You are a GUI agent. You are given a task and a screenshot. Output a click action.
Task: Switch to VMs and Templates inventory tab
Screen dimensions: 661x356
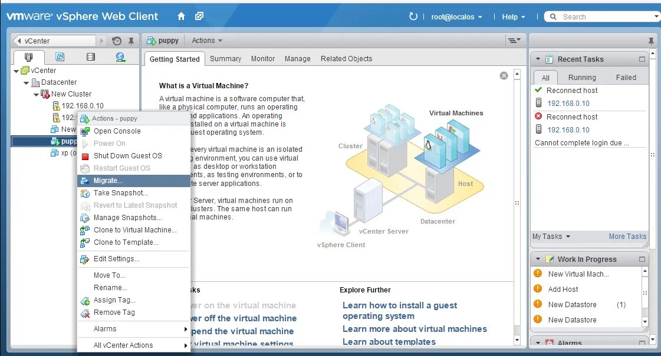(x=60, y=57)
